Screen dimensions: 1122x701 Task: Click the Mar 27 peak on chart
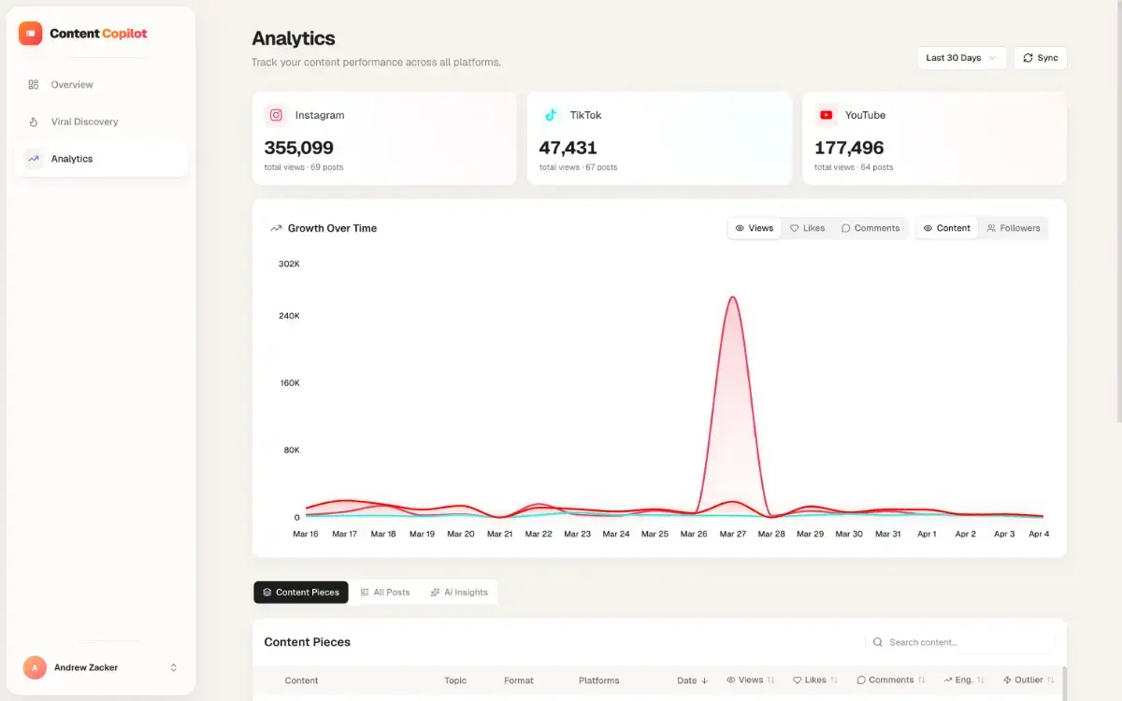[x=733, y=298]
